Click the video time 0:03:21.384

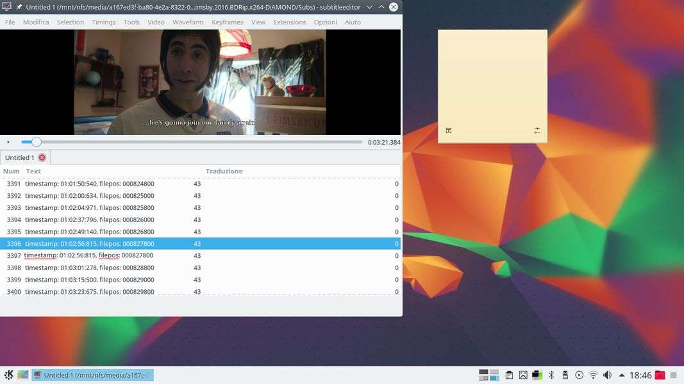tap(384, 142)
